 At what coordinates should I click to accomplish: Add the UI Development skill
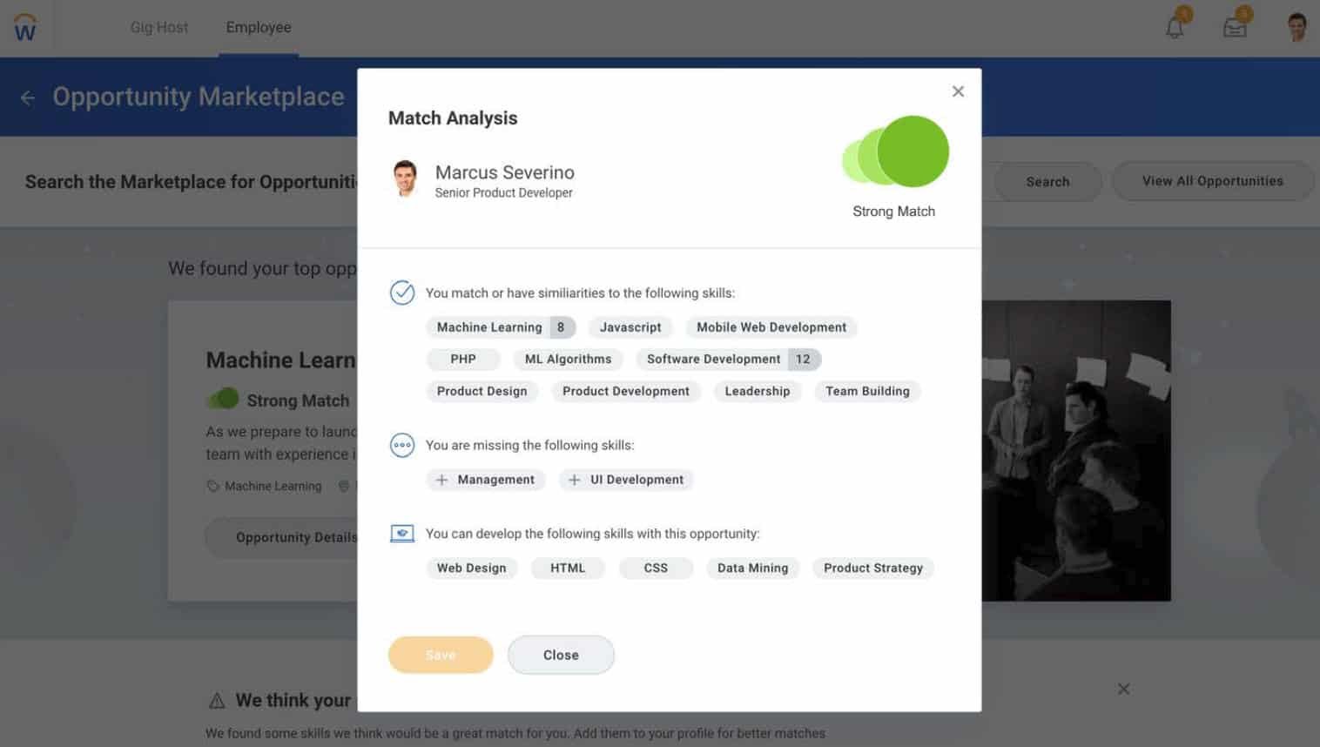625,480
